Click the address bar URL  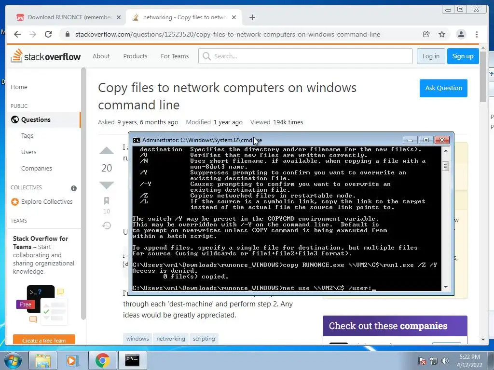[228, 34]
